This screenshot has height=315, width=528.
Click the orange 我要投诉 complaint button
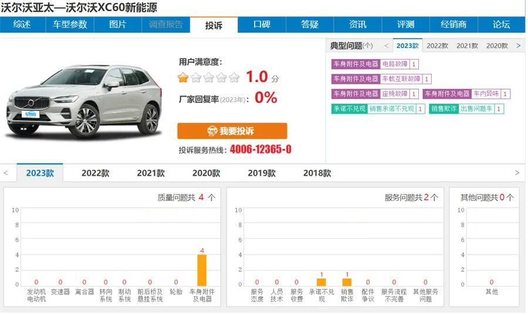tap(232, 131)
